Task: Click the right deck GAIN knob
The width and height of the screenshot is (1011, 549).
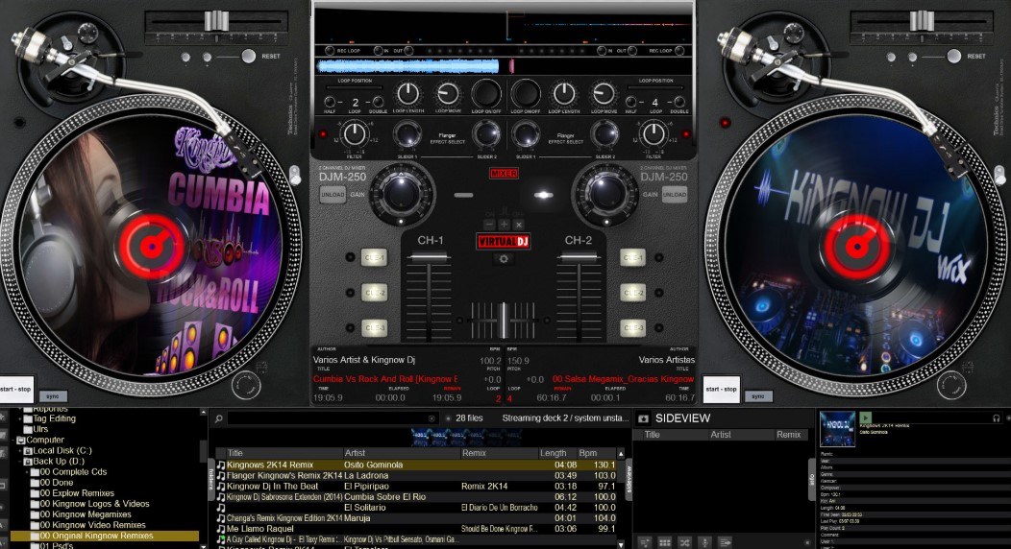Action: [x=606, y=193]
